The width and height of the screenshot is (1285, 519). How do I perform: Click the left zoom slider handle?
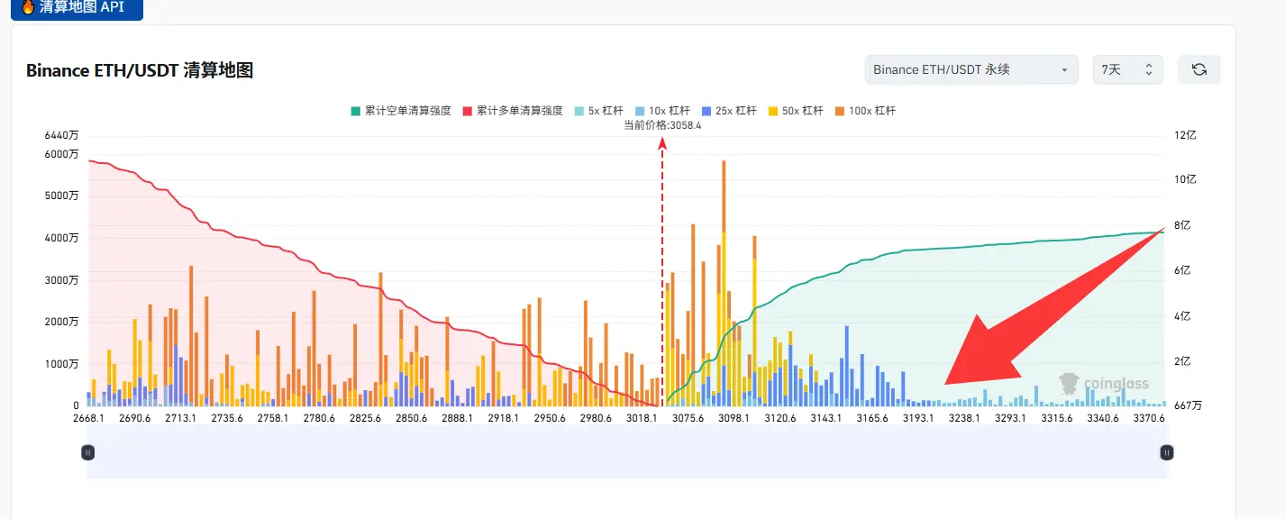88,452
